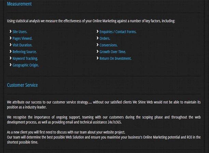Click the Measurement section heading

pyautogui.click(x=19, y=4)
